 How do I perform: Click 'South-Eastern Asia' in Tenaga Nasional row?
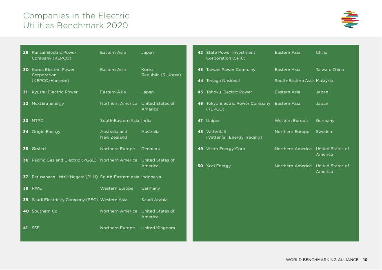click(294, 81)
